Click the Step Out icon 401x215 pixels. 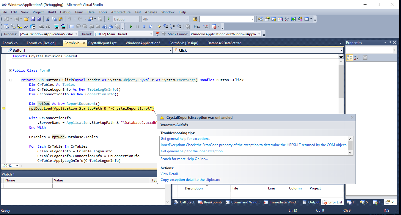179,26
